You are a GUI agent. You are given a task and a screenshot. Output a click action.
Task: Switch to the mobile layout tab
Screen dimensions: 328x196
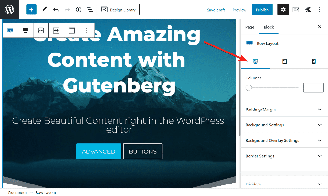coord(314,61)
